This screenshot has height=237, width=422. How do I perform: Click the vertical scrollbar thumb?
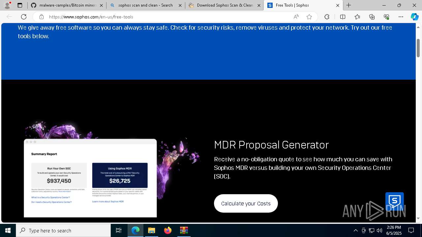coord(418,48)
